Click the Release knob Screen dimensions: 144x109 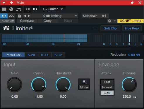click(129, 85)
